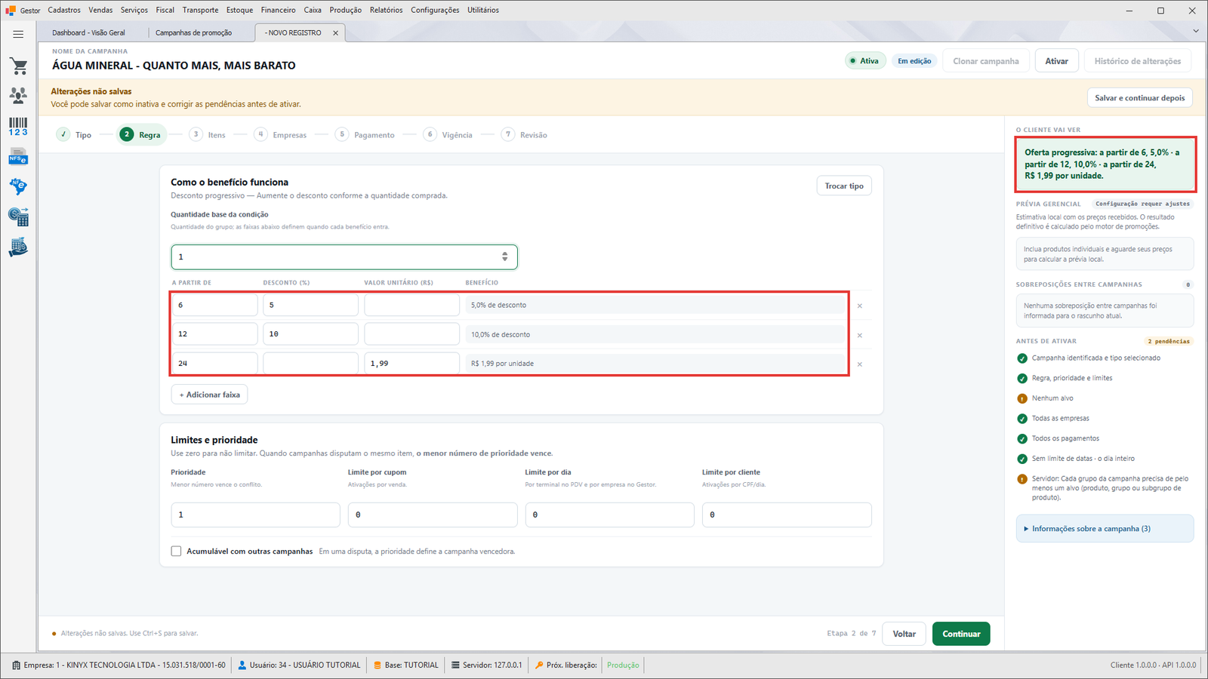Viewport: 1208px width, 679px height.
Task: Go to the Vigência wizard step
Action: pyautogui.click(x=448, y=134)
